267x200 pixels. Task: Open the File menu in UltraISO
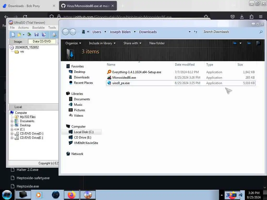[12, 28]
